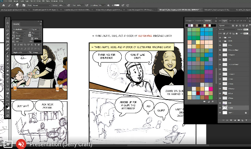Open font style Regular dropdown
The width and height of the screenshot is (251, 149).
pos(36,29)
